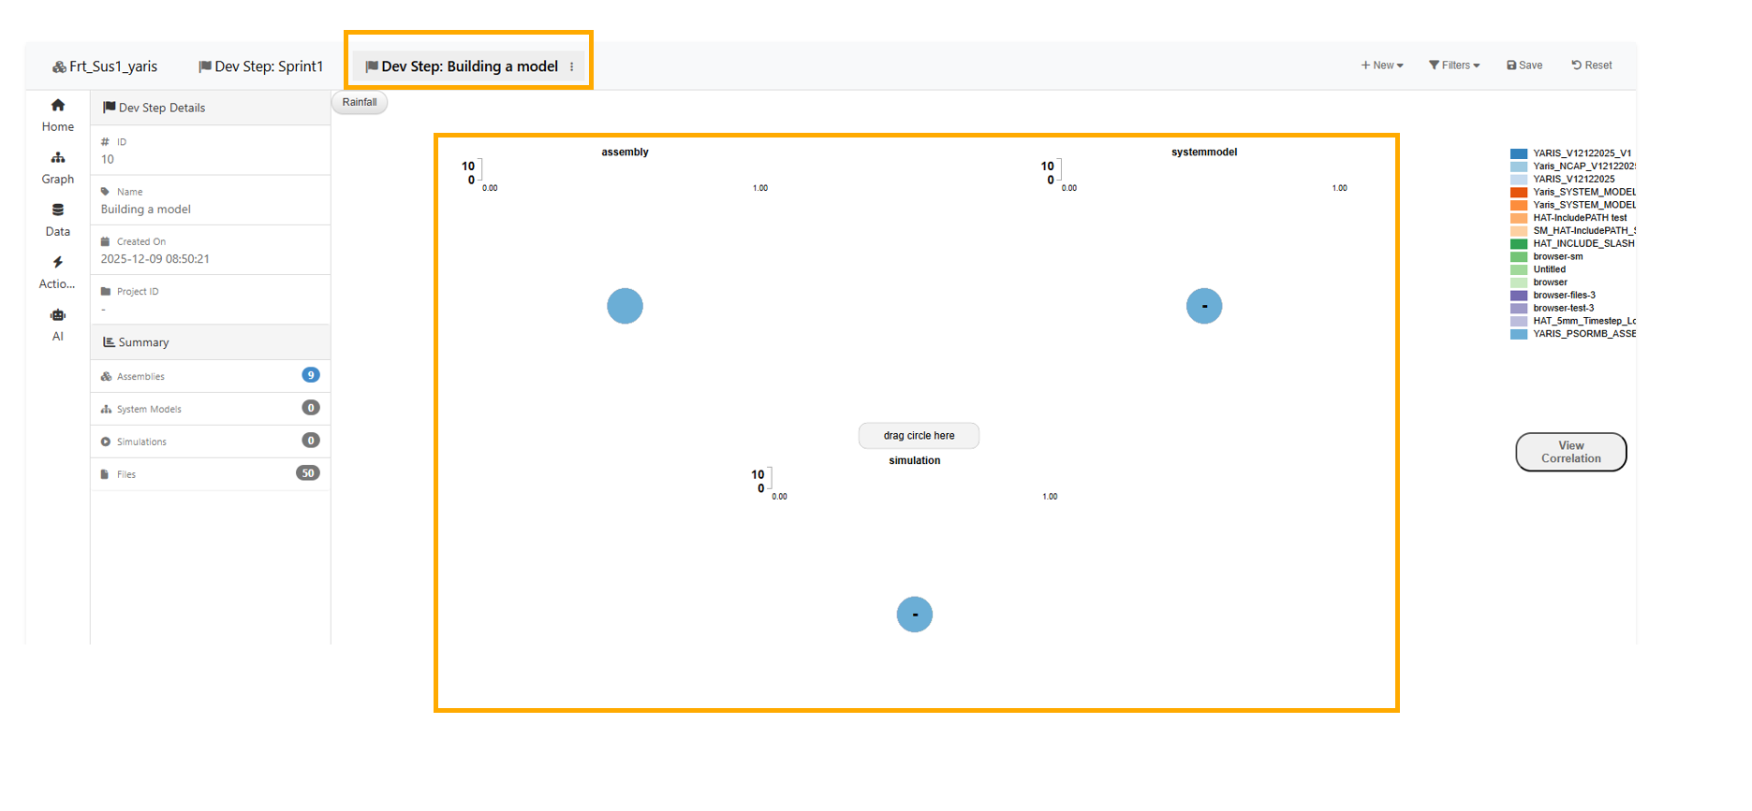Open the AI robot icon
This screenshot has width=1752, height=811.
coord(58,315)
